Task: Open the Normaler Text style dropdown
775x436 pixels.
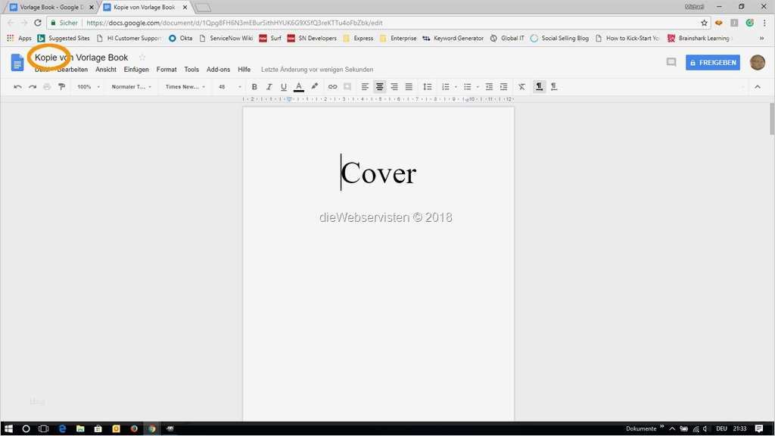Action: [131, 87]
